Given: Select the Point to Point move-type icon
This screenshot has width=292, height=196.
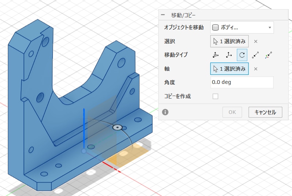Looking at the screenshot, I should (255, 55).
